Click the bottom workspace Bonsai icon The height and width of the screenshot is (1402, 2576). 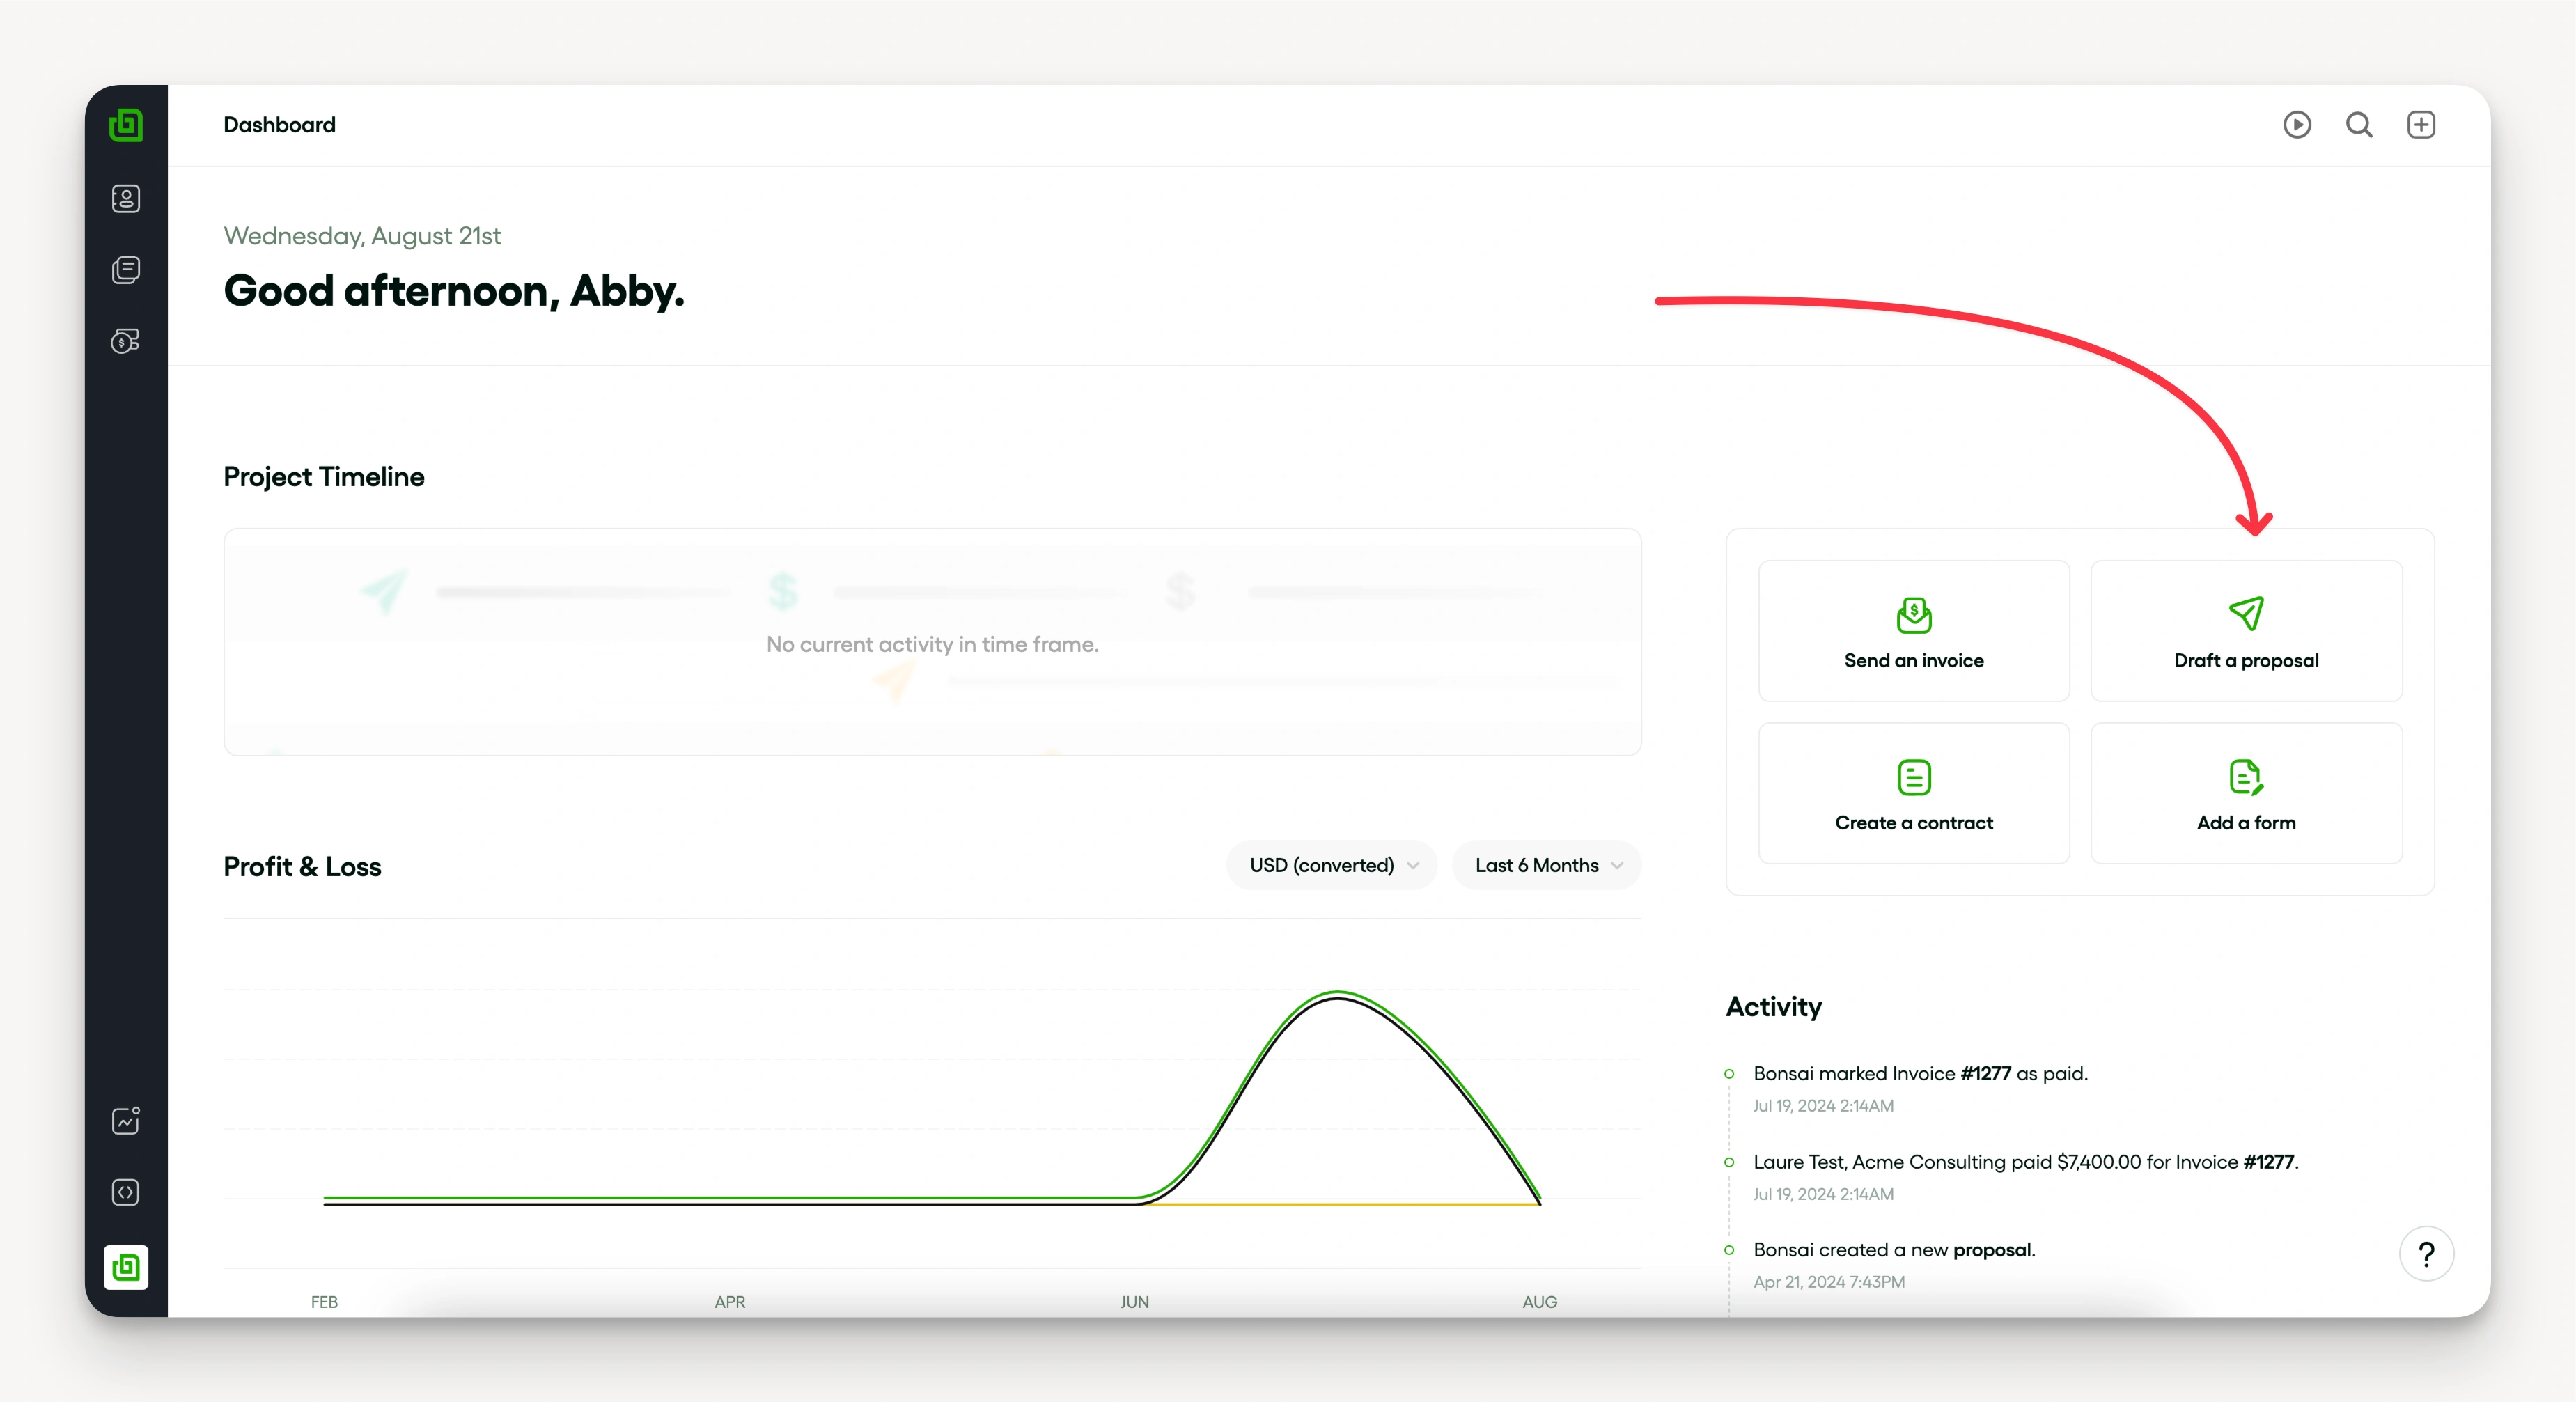point(126,1267)
